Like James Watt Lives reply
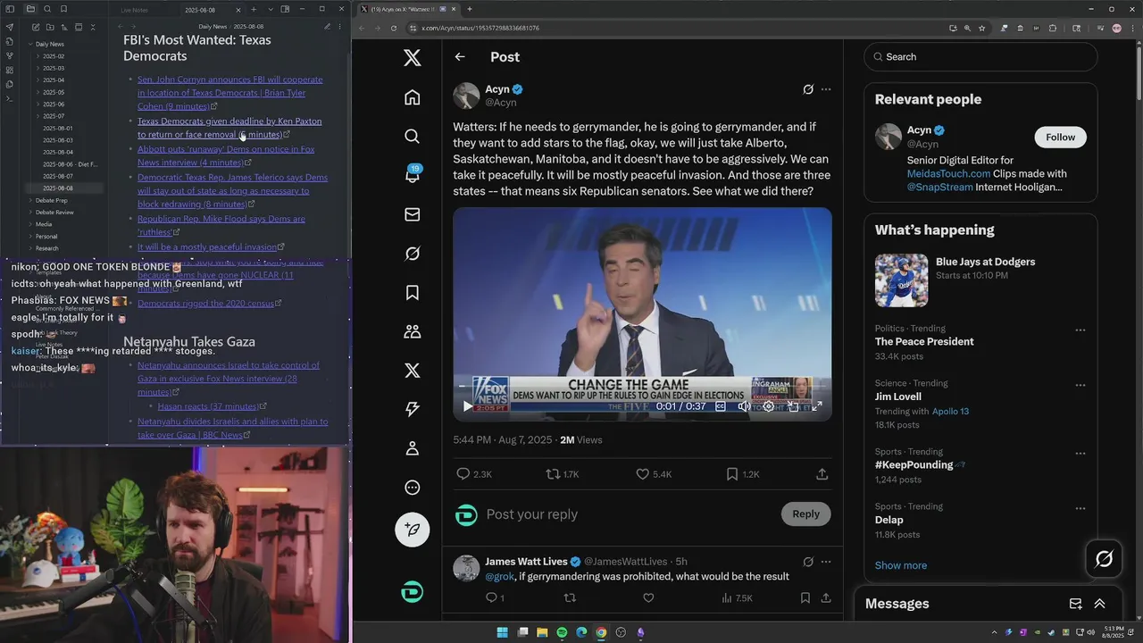The width and height of the screenshot is (1143, 643). pyautogui.click(x=648, y=597)
